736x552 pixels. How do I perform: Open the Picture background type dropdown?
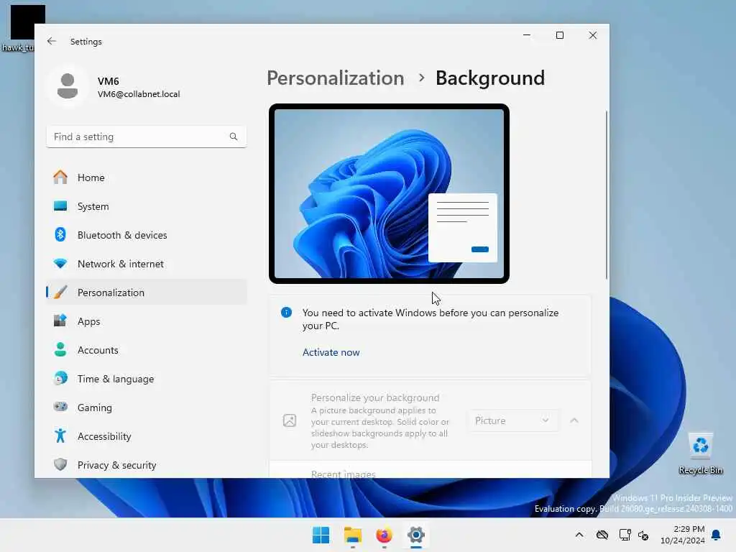(x=512, y=420)
